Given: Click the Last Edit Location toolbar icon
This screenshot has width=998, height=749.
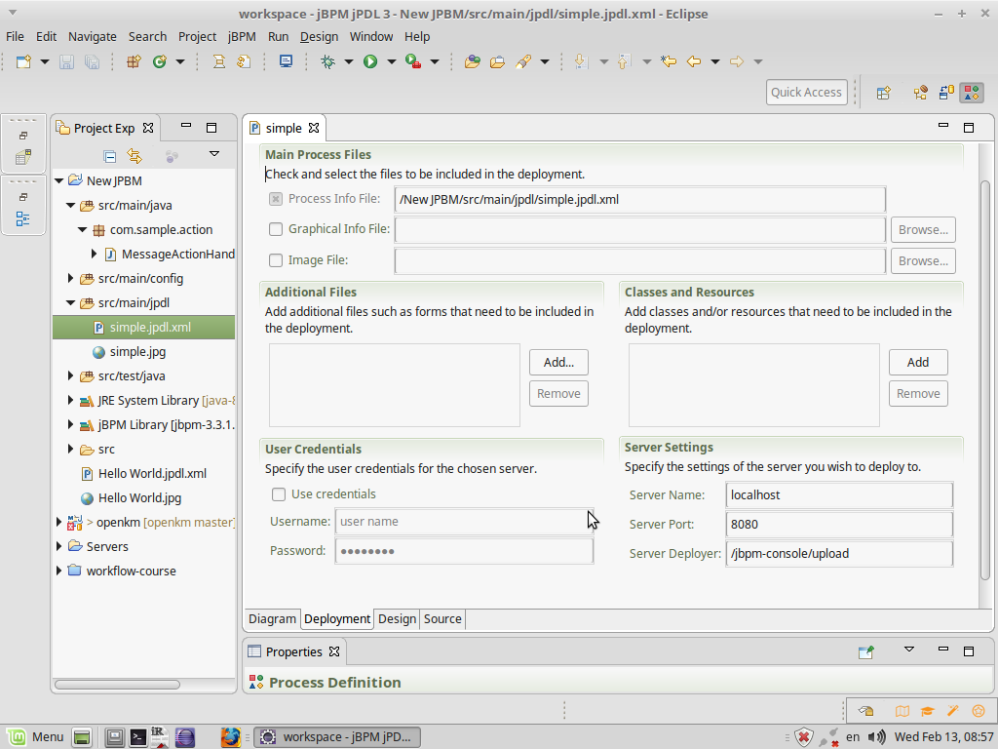Looking at the screenshot, I should (x=670, y=61).
